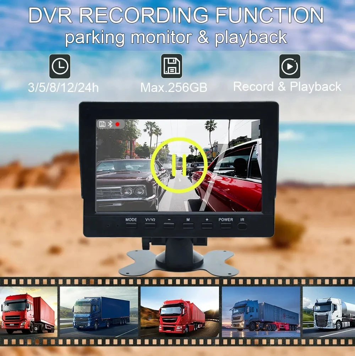Viewport: 355px width, 356px height.
Task: Click the Bluetooth icon on monitor screen
Action: tap(110, 124)
